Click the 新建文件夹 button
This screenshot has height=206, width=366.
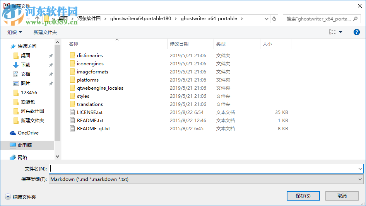(45, 32)
